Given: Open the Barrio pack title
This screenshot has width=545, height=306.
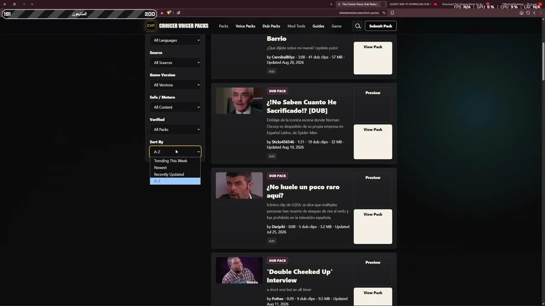Looking at the screenshot, I should (x=277, y=39).
